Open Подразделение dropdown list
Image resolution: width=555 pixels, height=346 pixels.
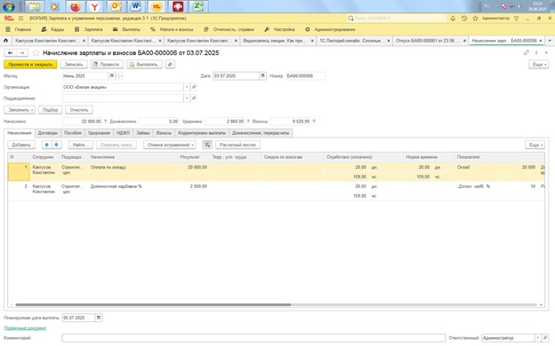[x=187, y=98]
